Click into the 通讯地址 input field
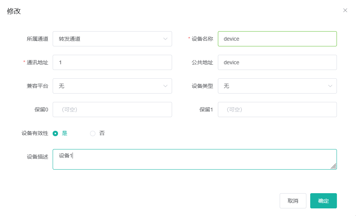The height and width of the screenshot is (216, 356). pyautogui.click(x=112, y=62)
